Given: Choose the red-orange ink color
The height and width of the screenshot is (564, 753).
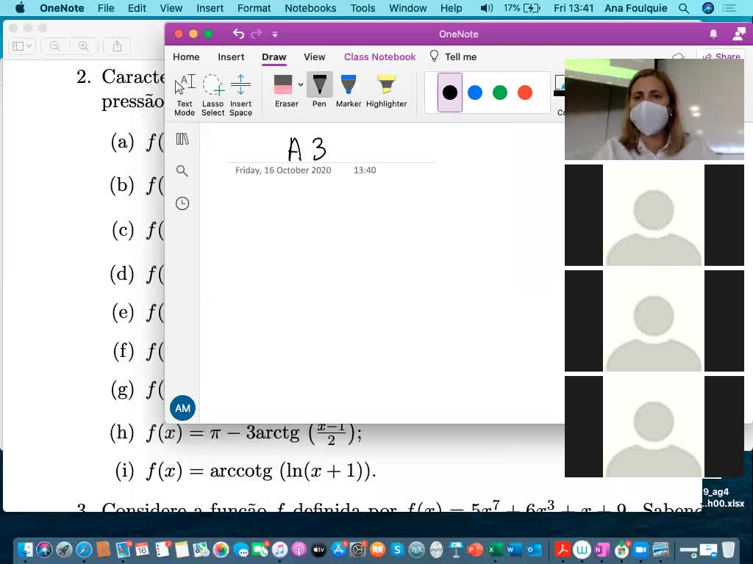Looking at the screenshot, I should pos(525,93).
